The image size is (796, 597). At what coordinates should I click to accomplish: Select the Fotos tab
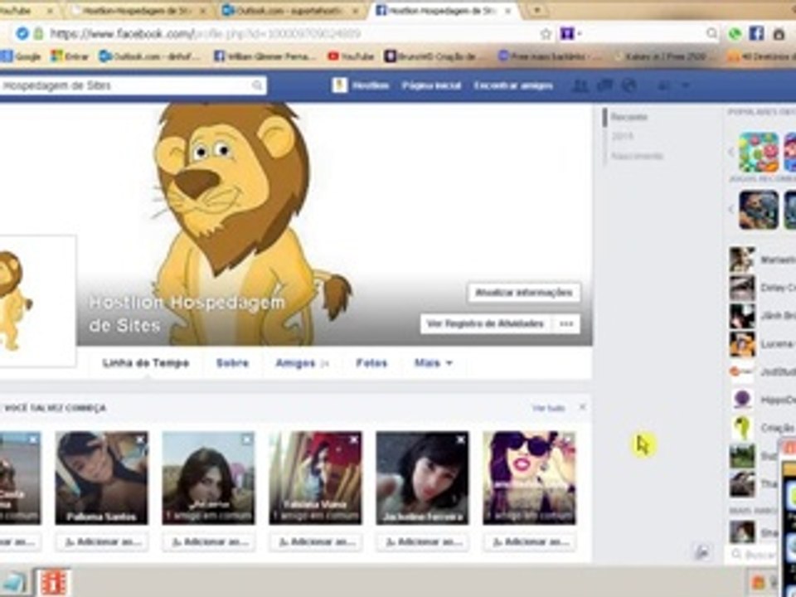click(371, 363)
